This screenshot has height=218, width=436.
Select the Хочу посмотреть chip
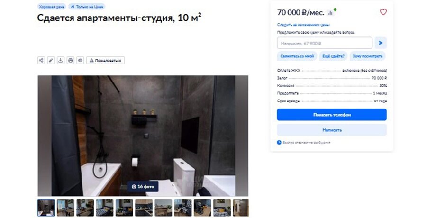(x=368, y=56)
